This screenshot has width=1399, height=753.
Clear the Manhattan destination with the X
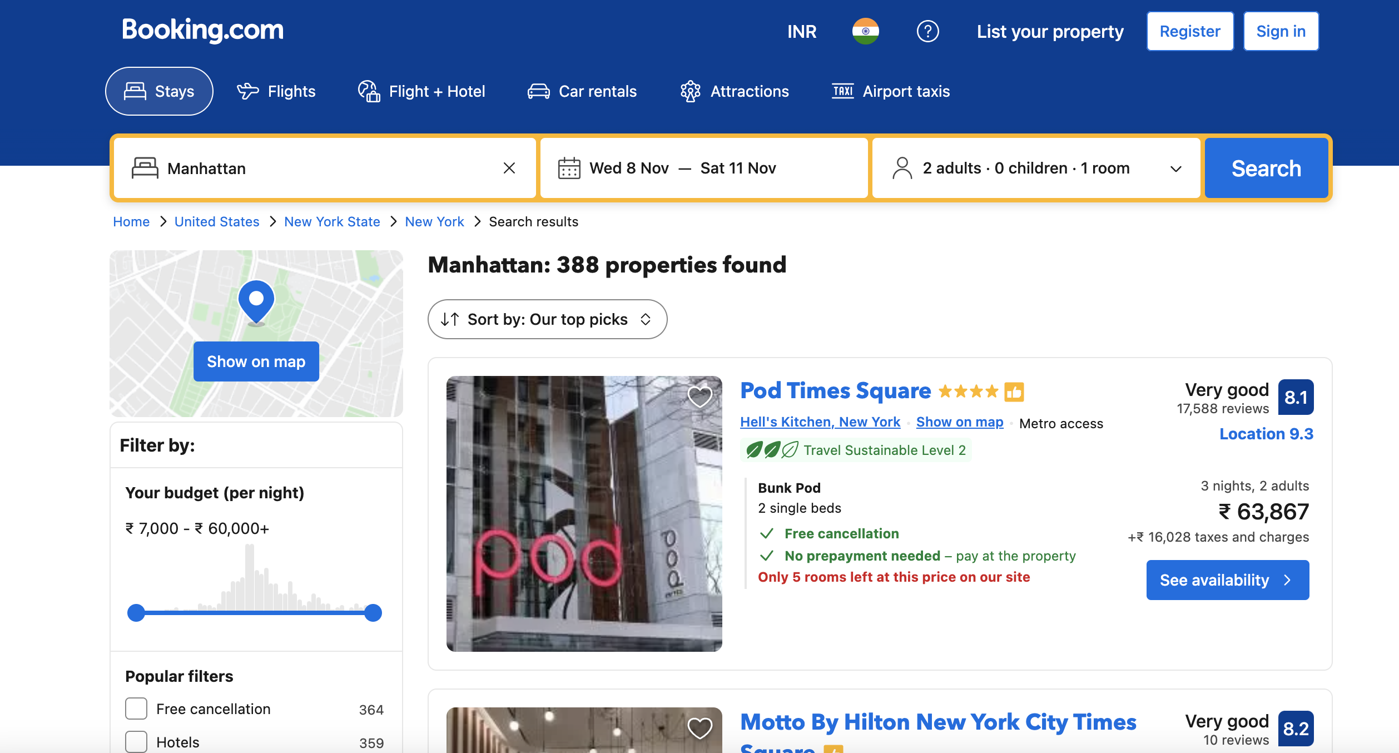[509, 168]
